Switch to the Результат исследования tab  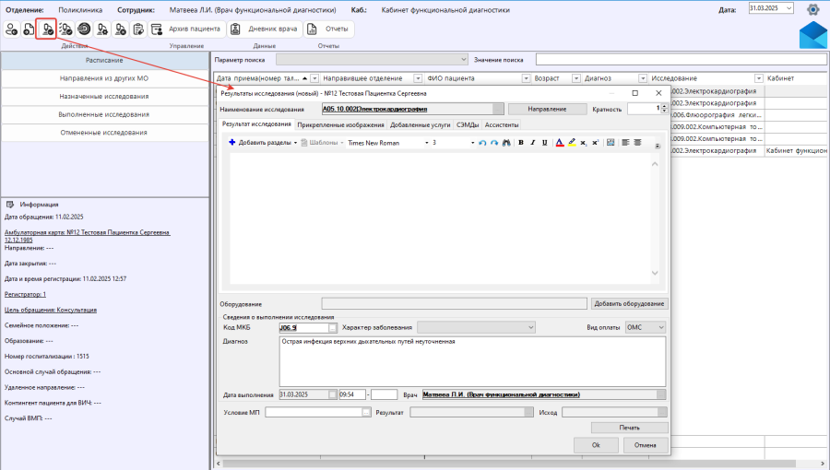[256, 124]
